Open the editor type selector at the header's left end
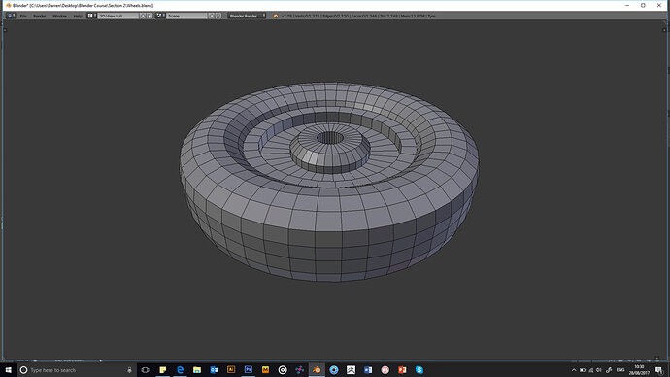Viewport: 670px width, 377px height. pyautogui.click(x=11, y=16)
